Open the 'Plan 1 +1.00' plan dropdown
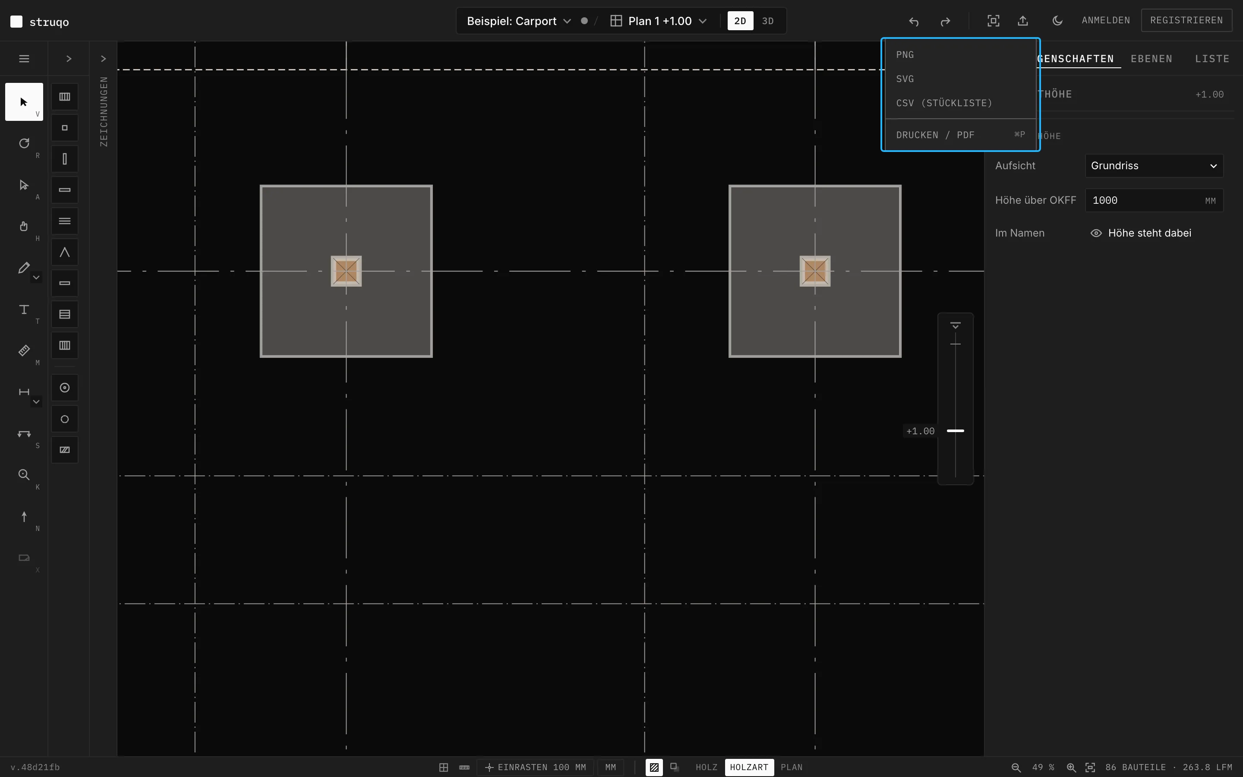Viewport: 1243px width, 777px height. 659,21
